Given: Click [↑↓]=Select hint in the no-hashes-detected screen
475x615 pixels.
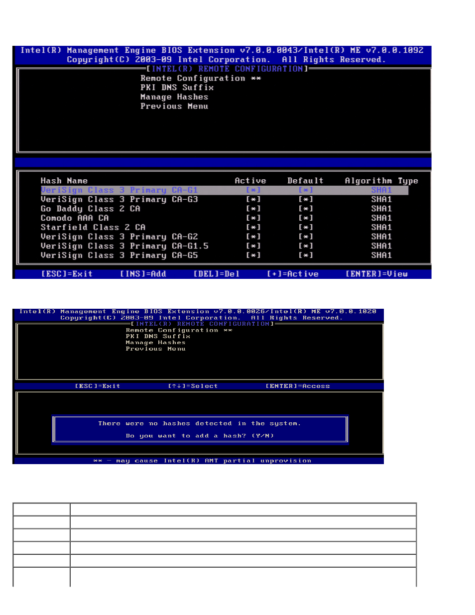Looking at the screenshot, I should [x=193, y=386].
